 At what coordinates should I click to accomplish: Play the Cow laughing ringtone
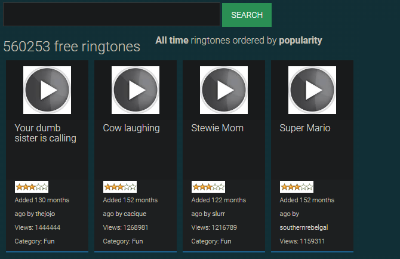point(136,90)
